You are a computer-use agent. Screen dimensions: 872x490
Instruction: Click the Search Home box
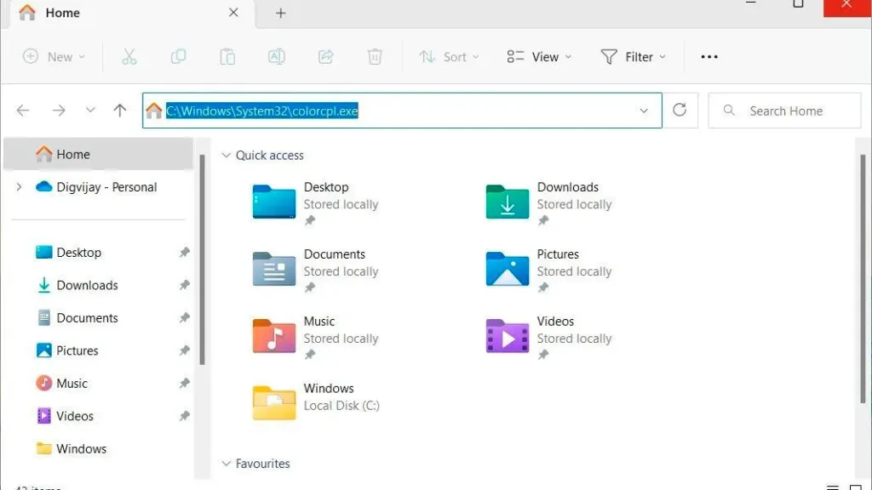coord(784,111)
